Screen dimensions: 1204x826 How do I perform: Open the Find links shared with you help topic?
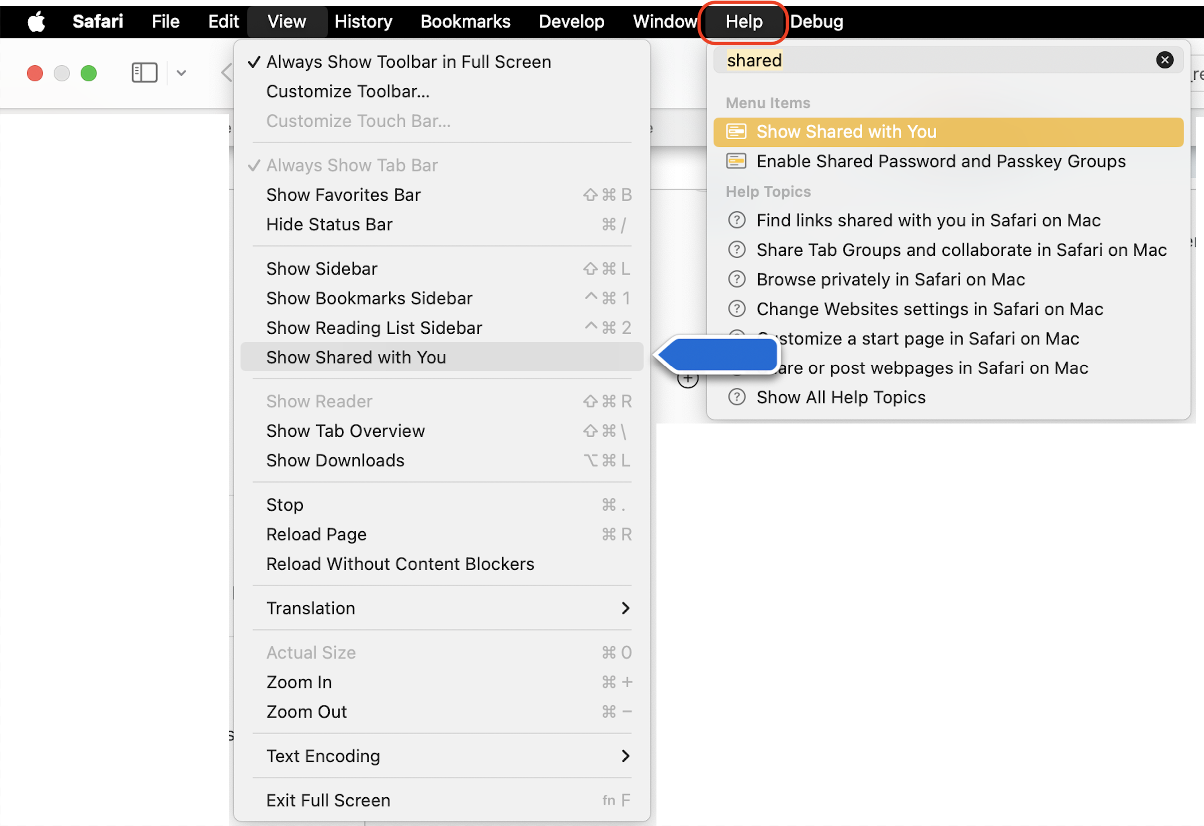pyautogui.click(x=928, y=220)
